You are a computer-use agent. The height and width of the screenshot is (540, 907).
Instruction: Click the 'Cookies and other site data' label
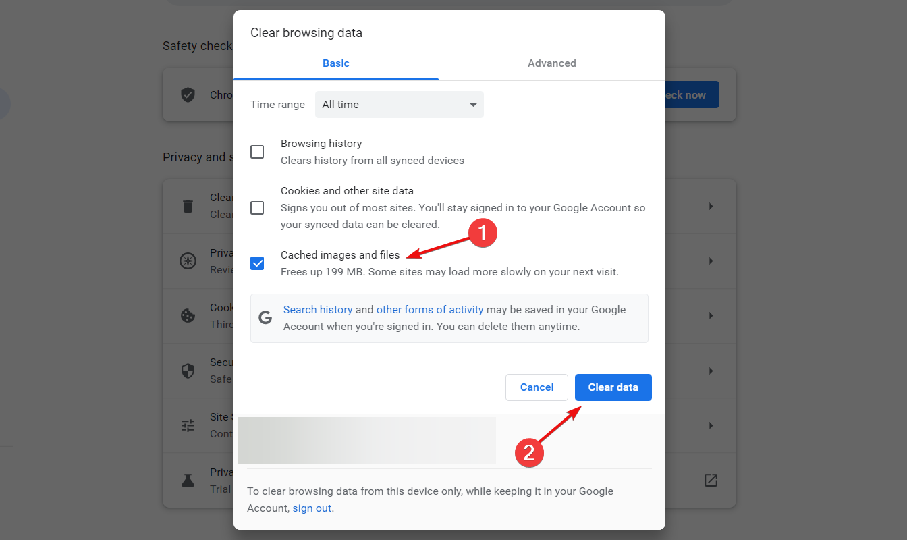click(x=347, y=191)
